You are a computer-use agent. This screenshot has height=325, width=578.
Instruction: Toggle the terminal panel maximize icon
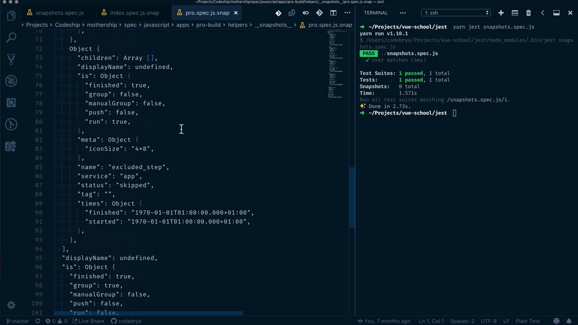[x=556, y=13]
